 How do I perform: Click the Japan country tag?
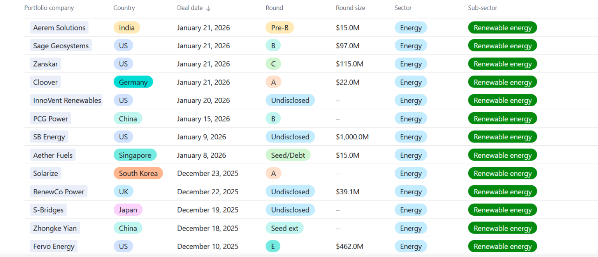(128, 210)
